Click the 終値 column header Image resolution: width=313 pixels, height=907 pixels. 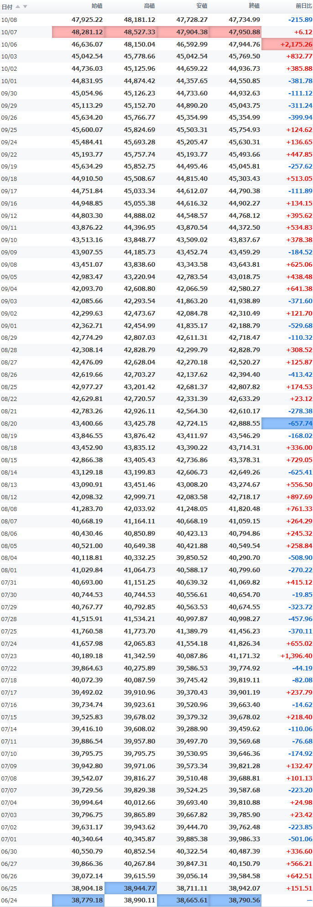(254, 6)
